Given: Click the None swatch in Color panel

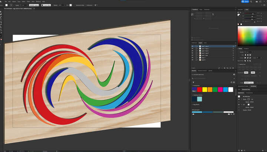Looking at the screenshot, I should tap(238, 24).
